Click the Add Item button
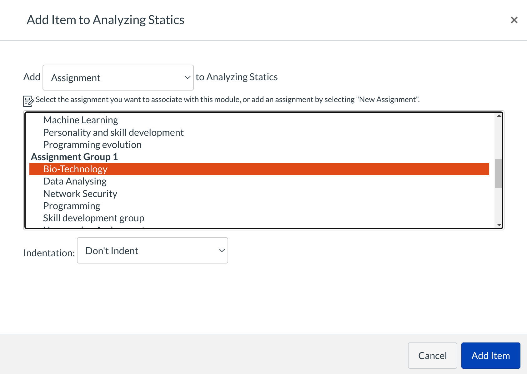 pyautogui.click(x=490, y=356)
